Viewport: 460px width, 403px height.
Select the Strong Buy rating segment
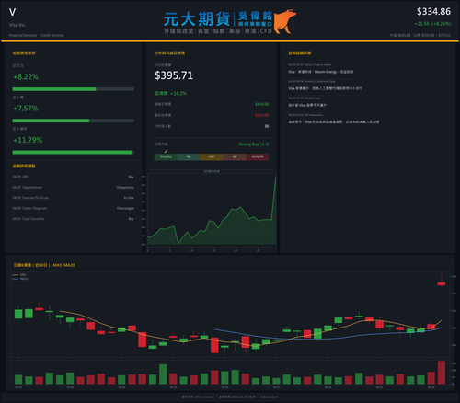pos(166,157)
